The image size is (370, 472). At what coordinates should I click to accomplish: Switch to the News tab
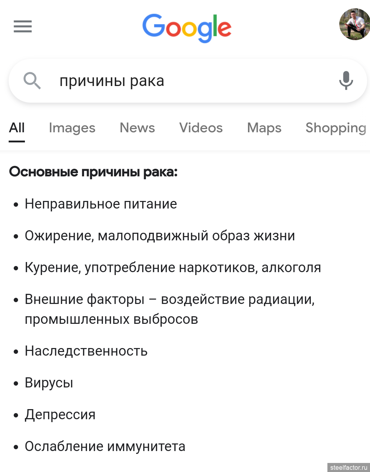point(137,128)
